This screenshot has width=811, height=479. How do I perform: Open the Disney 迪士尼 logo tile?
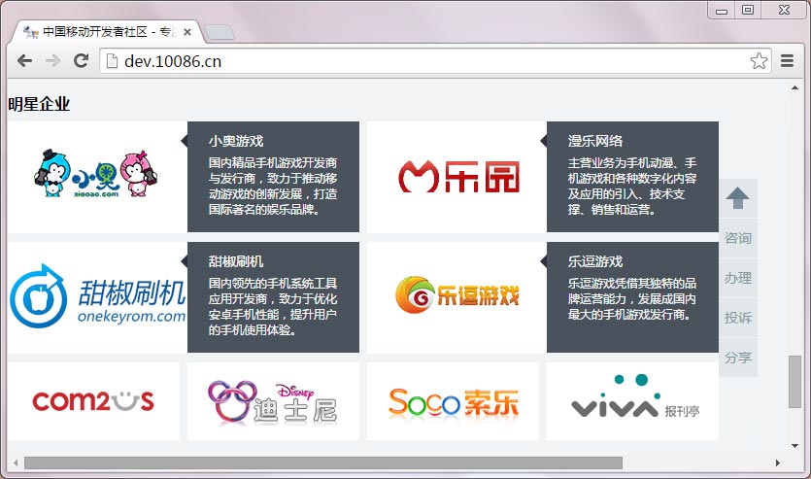[273, 400]
